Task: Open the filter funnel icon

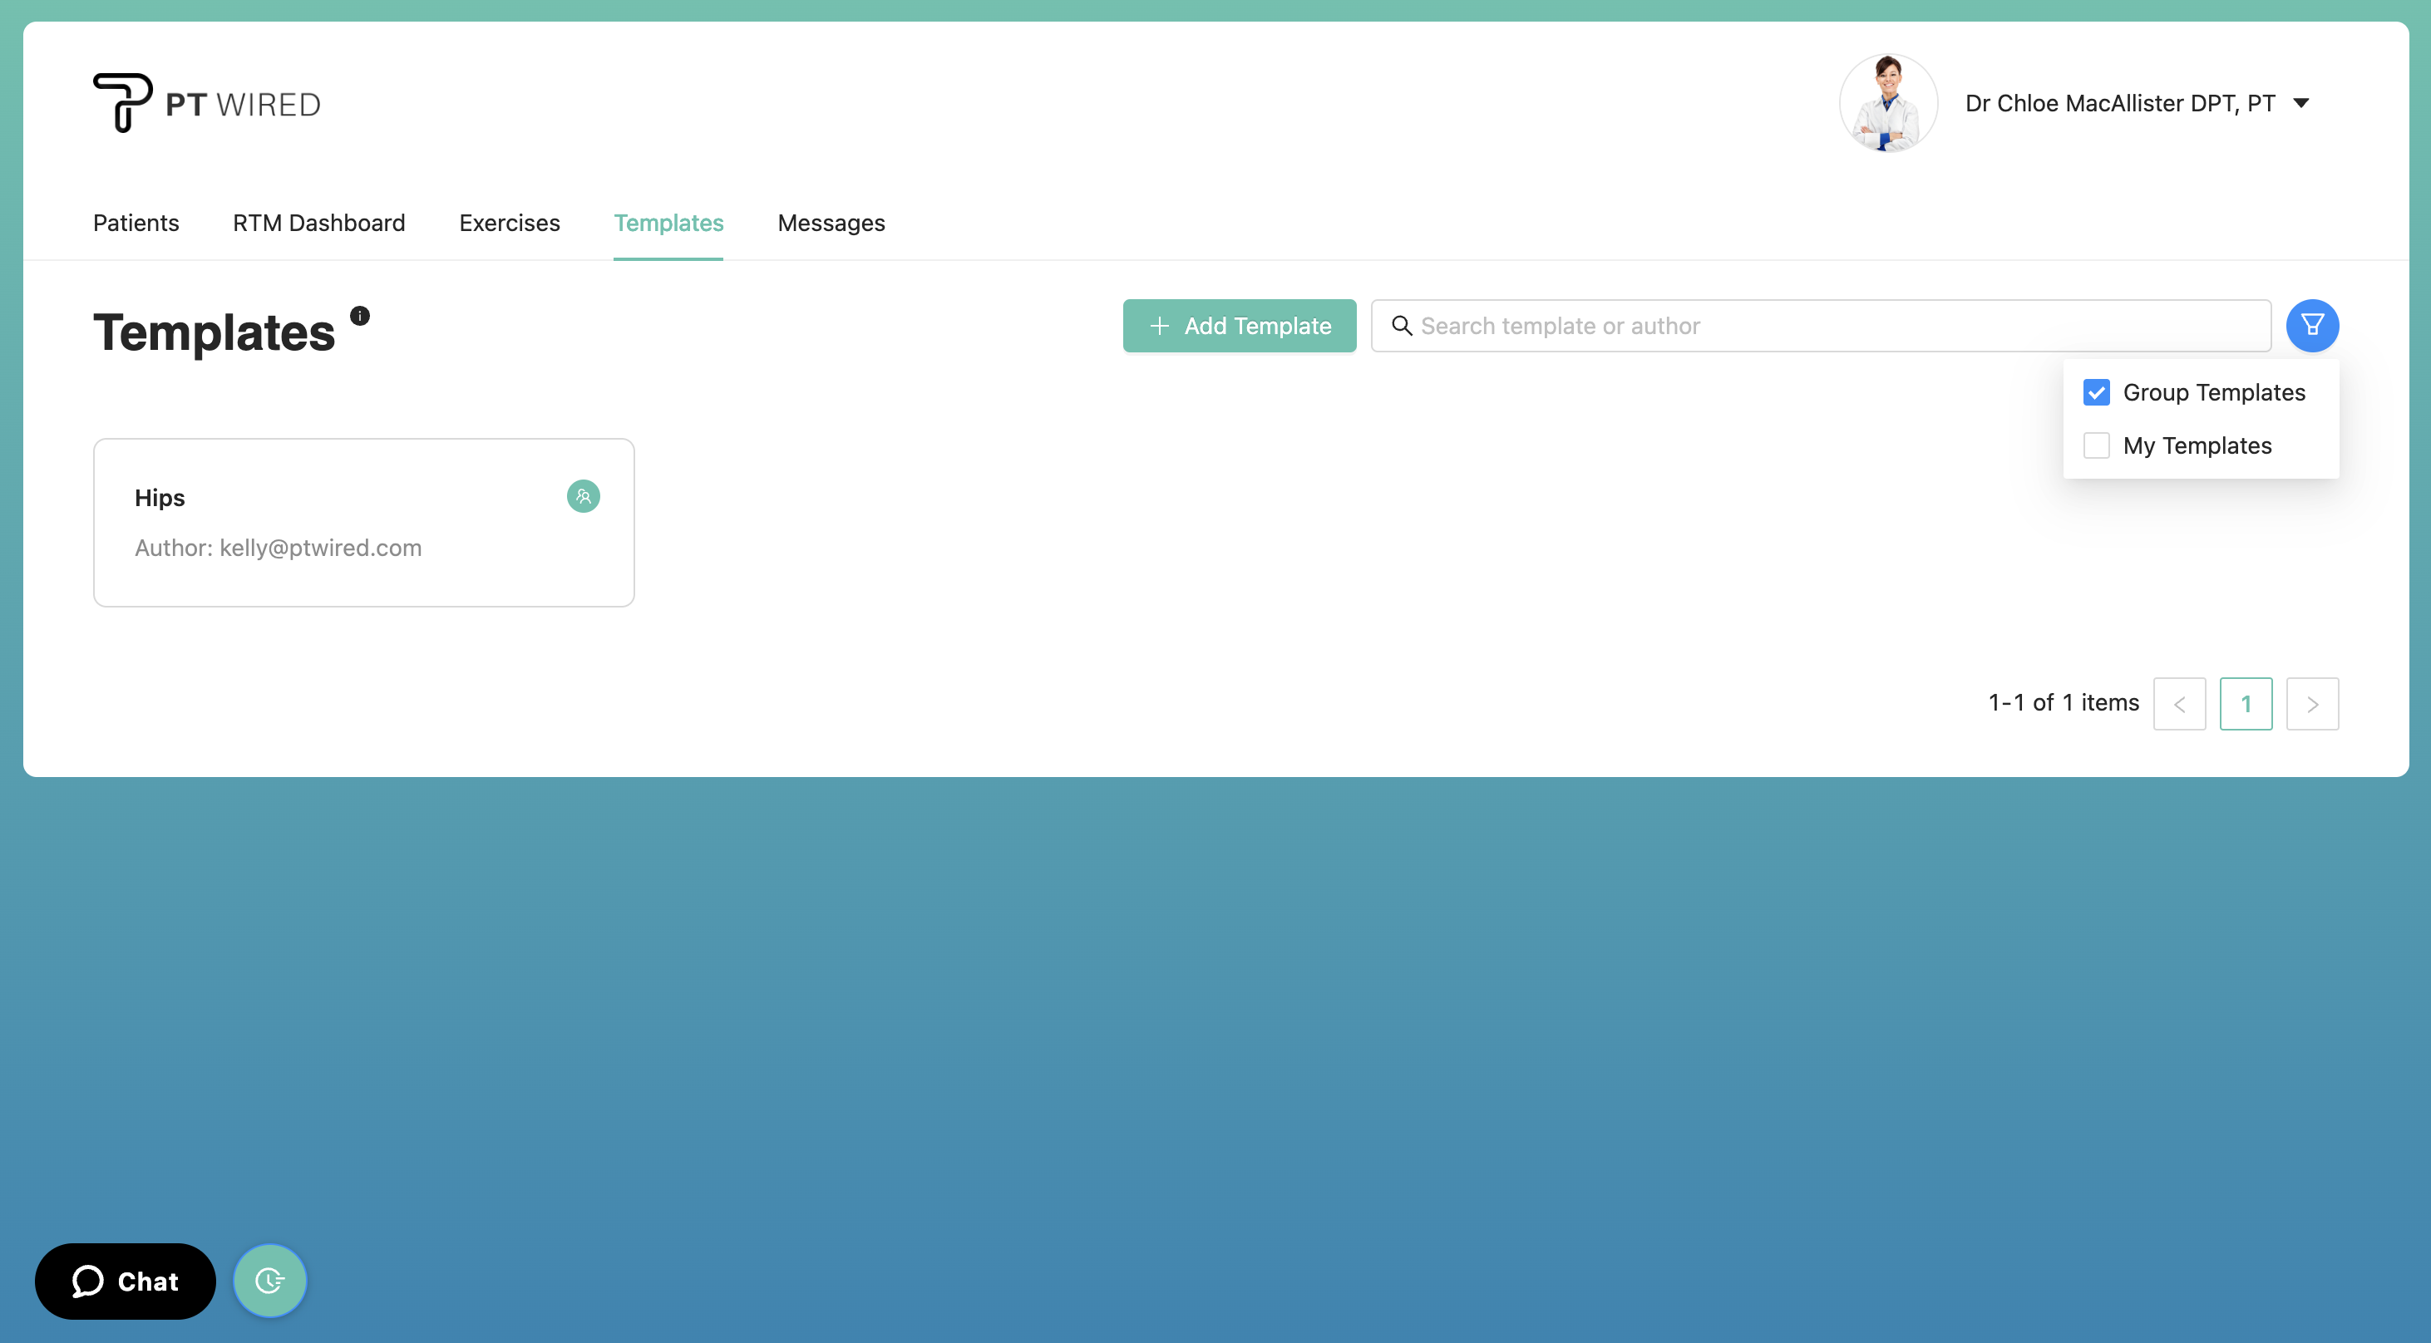Action: (2312, 326)
